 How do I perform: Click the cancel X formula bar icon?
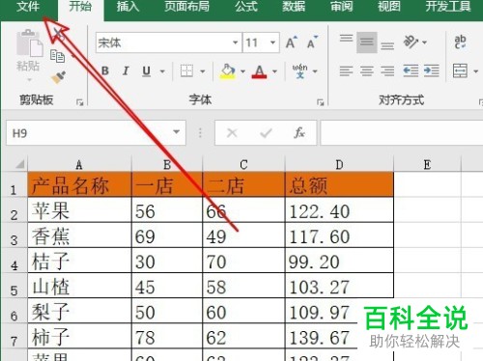[232, 132]
